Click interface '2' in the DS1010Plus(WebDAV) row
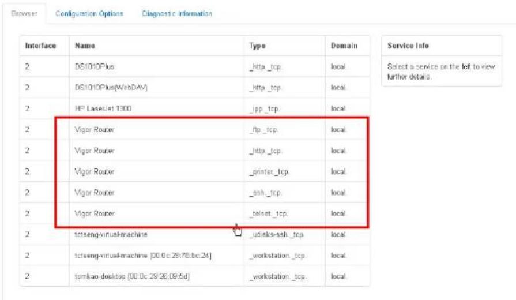Image resolution: width=516 pixels, height=300 pixels. (x=27, y=88)
